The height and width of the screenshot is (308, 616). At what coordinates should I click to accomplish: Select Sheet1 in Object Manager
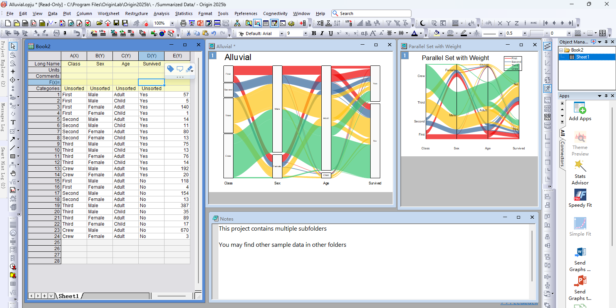[582, 57]
